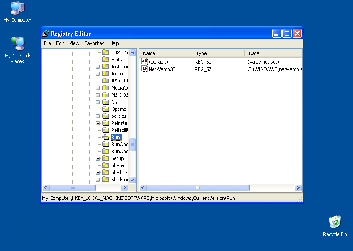The width and height of the screenshot is (353, 251).
Task: Click tree pane scroll down arrow
Action: (x=132, y=180)
